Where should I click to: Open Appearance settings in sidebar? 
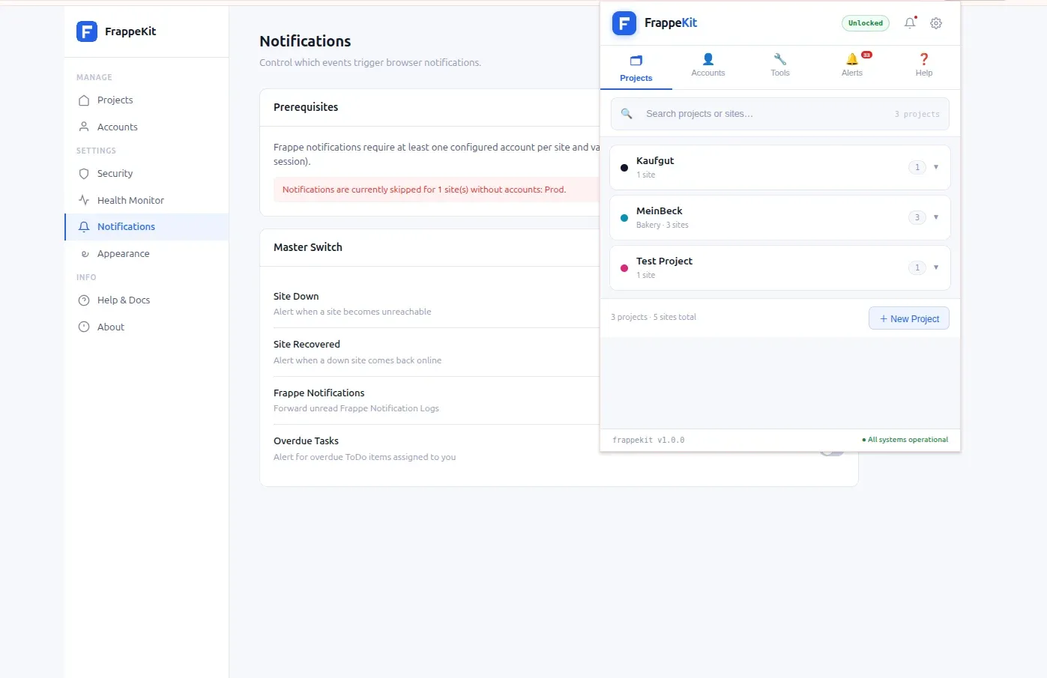pos(146,254)
